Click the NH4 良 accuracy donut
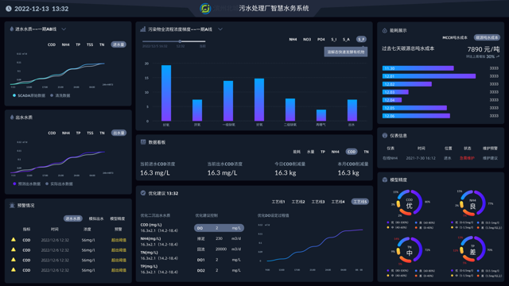The image size is (509, 286). coord(472,203)
